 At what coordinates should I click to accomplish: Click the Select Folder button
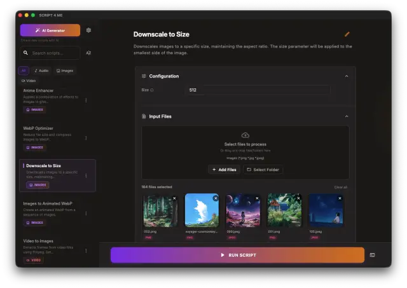[x=263, y=170]
